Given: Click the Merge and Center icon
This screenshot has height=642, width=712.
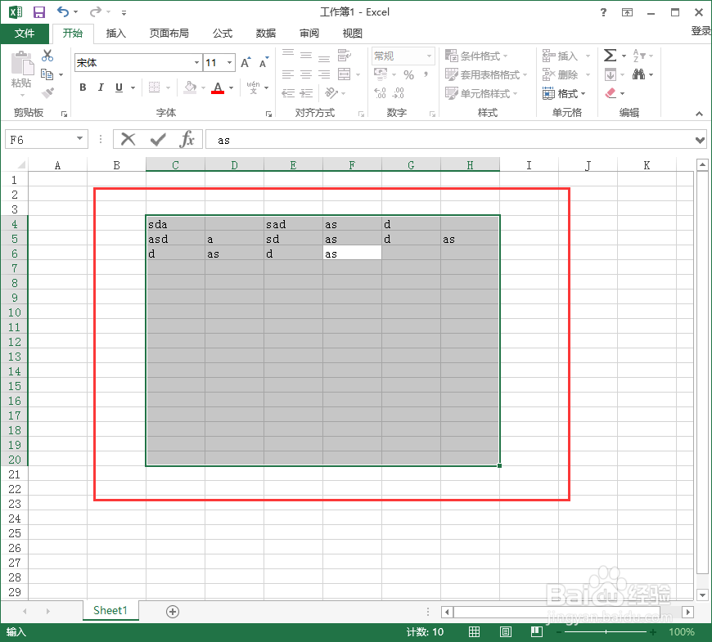Looking at the screenshot, I should [345, 74].
